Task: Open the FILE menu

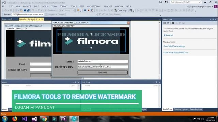Action: point(4,6)
